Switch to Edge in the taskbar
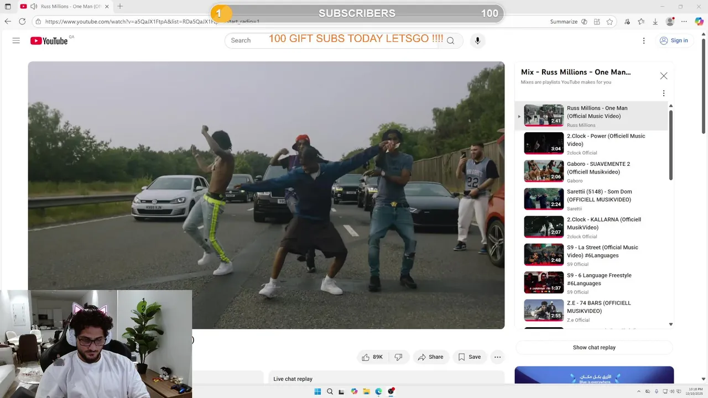 click(x=378, y=391)
